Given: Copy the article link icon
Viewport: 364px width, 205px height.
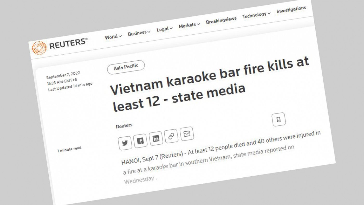Looking at the screenshot, I should click(x=171, y=136).
